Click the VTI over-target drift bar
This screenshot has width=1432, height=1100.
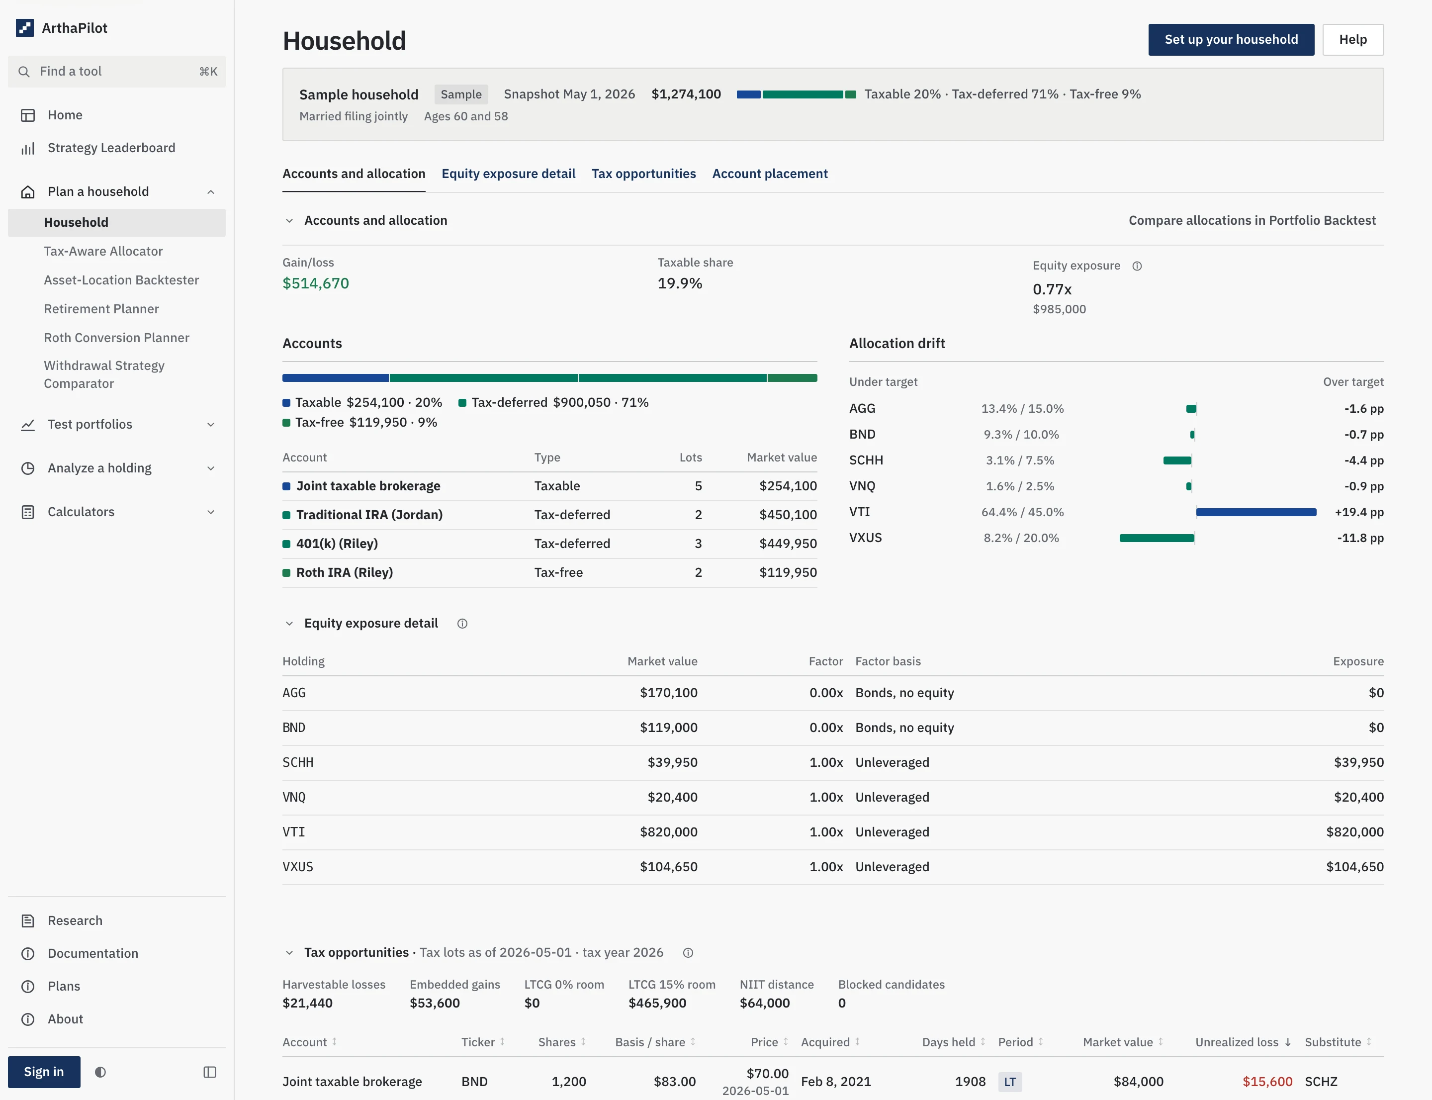pos(1256,512)
